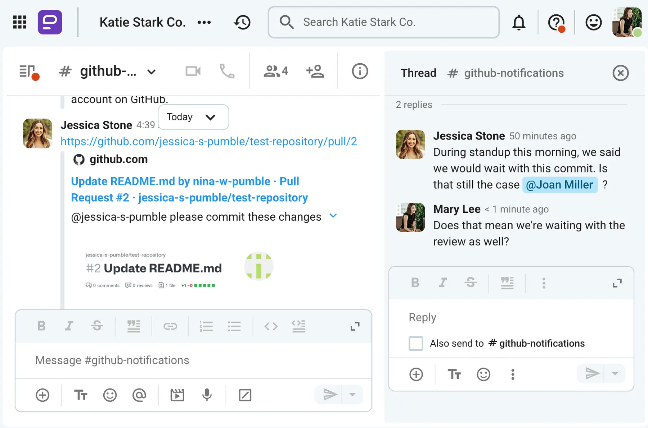Insert a link in the channel editor

coord(170,326)
